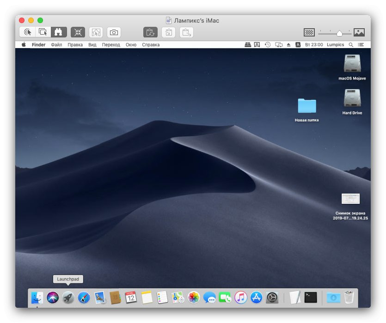This screenshot has width=386, height=323.
Task: Select the Новая папка folder
Action: click(x=306, y=106)
